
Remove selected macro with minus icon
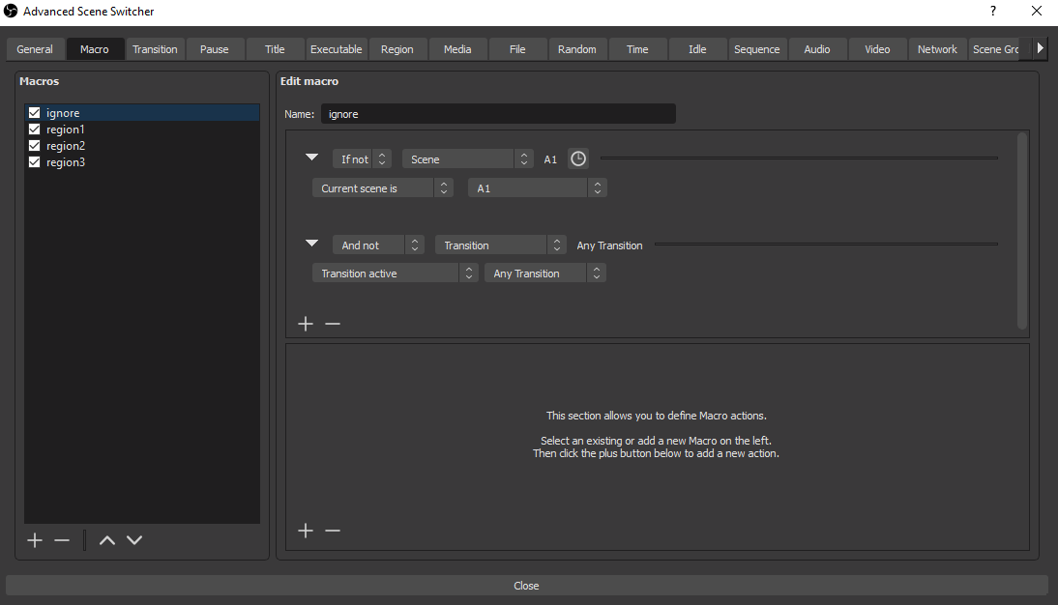coord(62,540)
